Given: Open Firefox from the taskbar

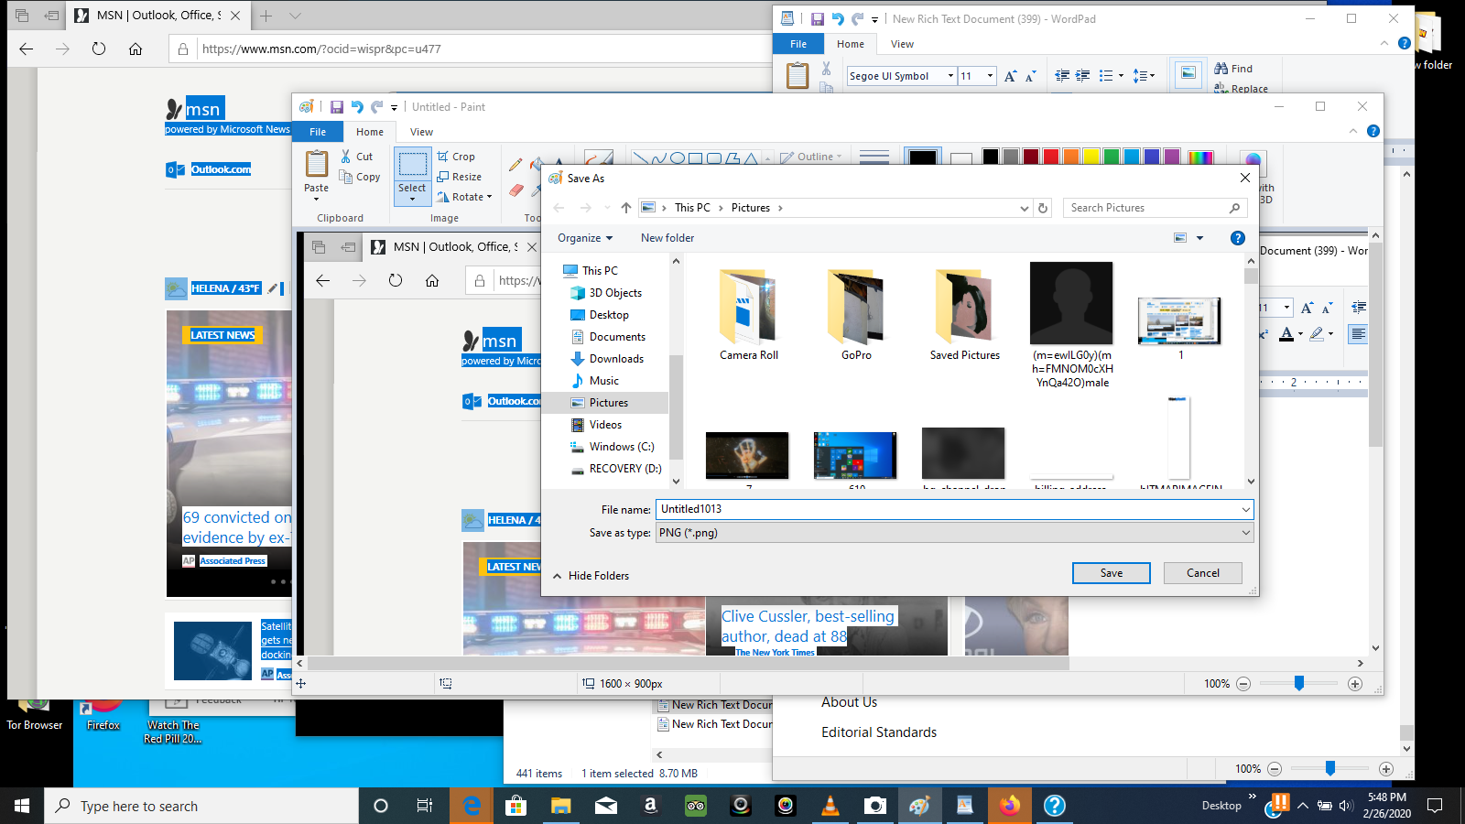Looking at the screenshot, I should click(1010, 806).
